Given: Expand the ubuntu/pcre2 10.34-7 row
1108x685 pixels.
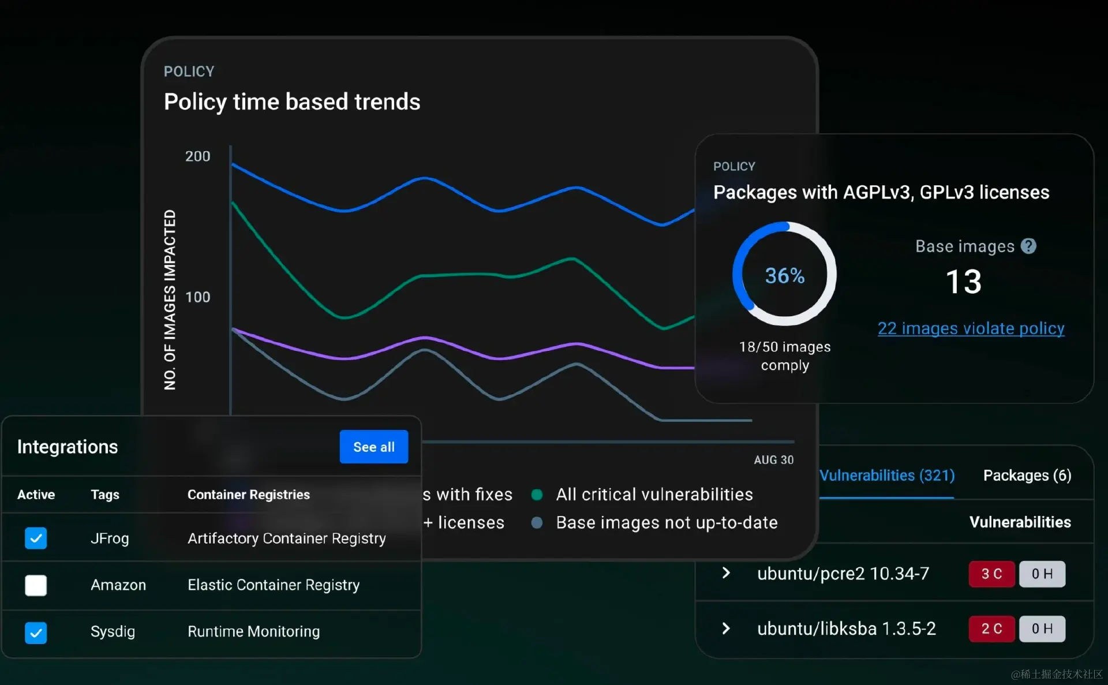Looking at the screenshot, I should point(727,573).
